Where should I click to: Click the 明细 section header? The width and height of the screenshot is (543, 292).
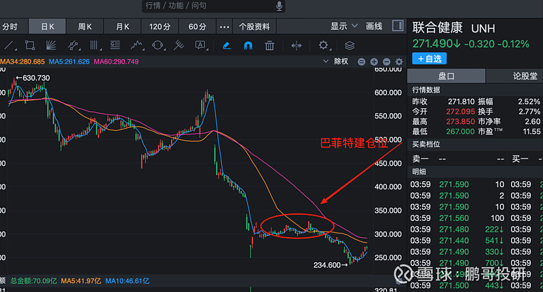(419, 171)
